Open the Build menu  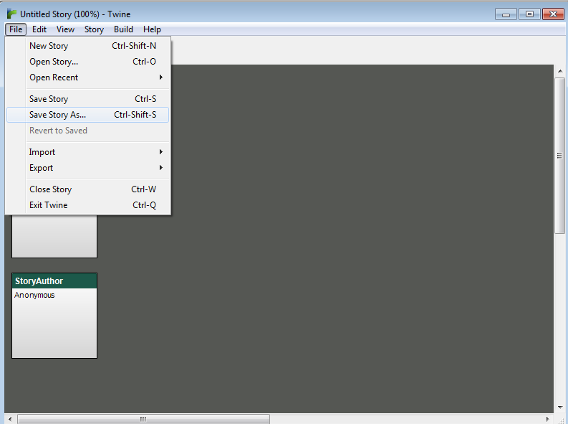click(x=123, y=29)
